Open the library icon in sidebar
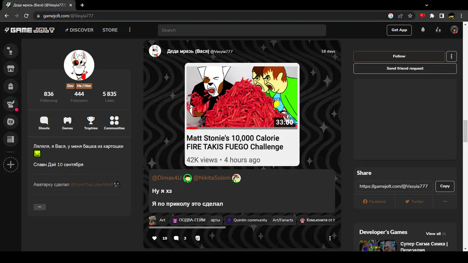Screen dimensions: 468x263 click(10, 139)
